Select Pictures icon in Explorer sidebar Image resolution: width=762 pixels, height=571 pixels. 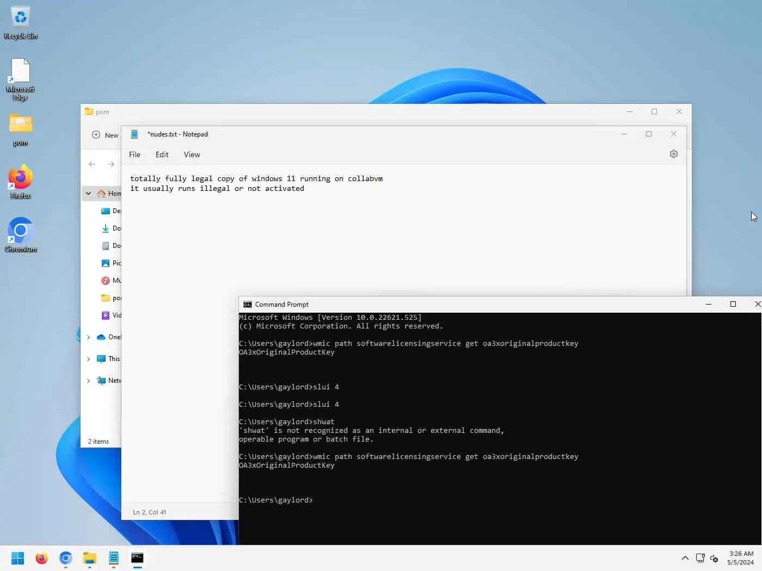(106, 263)
